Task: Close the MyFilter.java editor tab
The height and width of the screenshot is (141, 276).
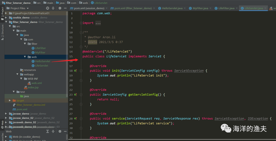Action: click(x=211, y=8)
